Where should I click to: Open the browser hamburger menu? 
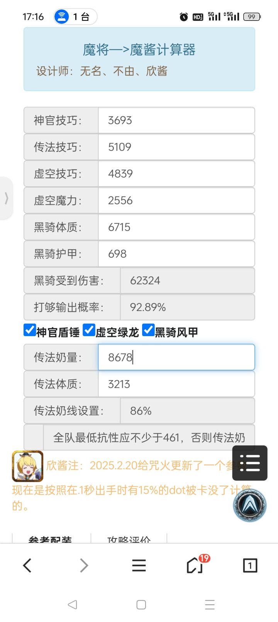pyautogui.click(x=139, y=566)
